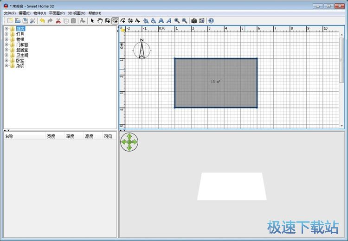Choose the create walls tool

[107, 21]
